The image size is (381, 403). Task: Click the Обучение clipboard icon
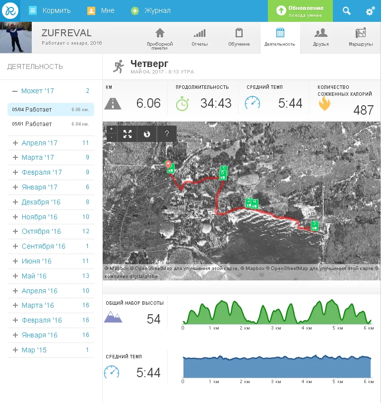(239, 33)
